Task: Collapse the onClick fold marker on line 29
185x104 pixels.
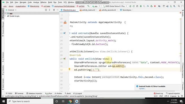Action: pos(69,59)
